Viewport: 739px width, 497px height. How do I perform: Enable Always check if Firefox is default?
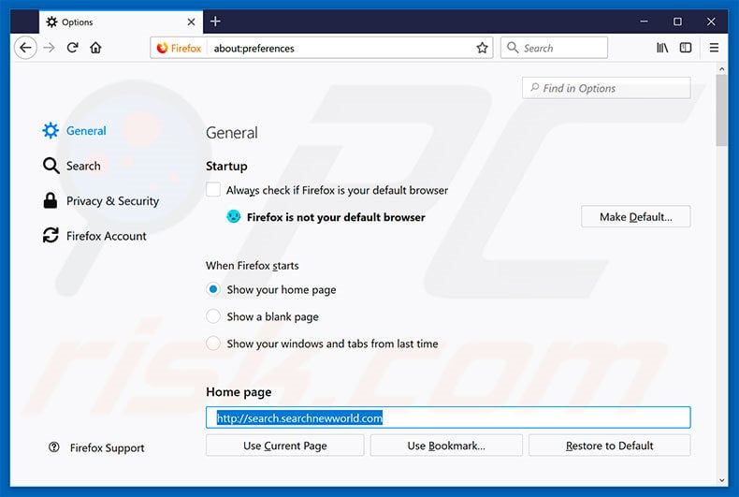[x=213, y=190]
